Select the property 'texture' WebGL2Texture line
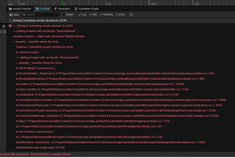This screenshot has height=158, width=235. coord(49,36)
